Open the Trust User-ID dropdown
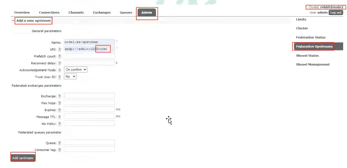Viewport: 347px width, 168px height. (70, 76)
